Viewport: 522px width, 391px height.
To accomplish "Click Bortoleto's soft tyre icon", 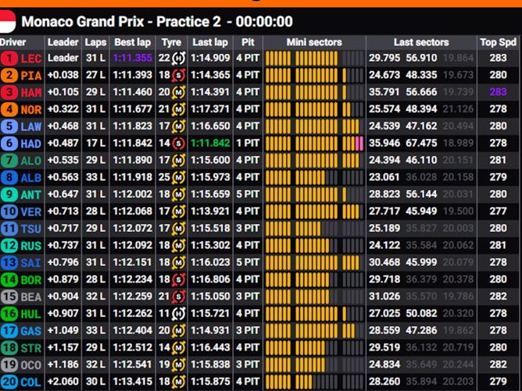I will coord(177,279).
